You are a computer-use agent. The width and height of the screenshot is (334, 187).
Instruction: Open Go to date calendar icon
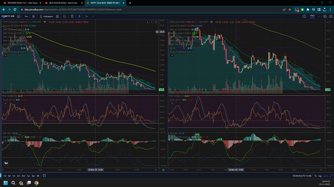(44, 175)
